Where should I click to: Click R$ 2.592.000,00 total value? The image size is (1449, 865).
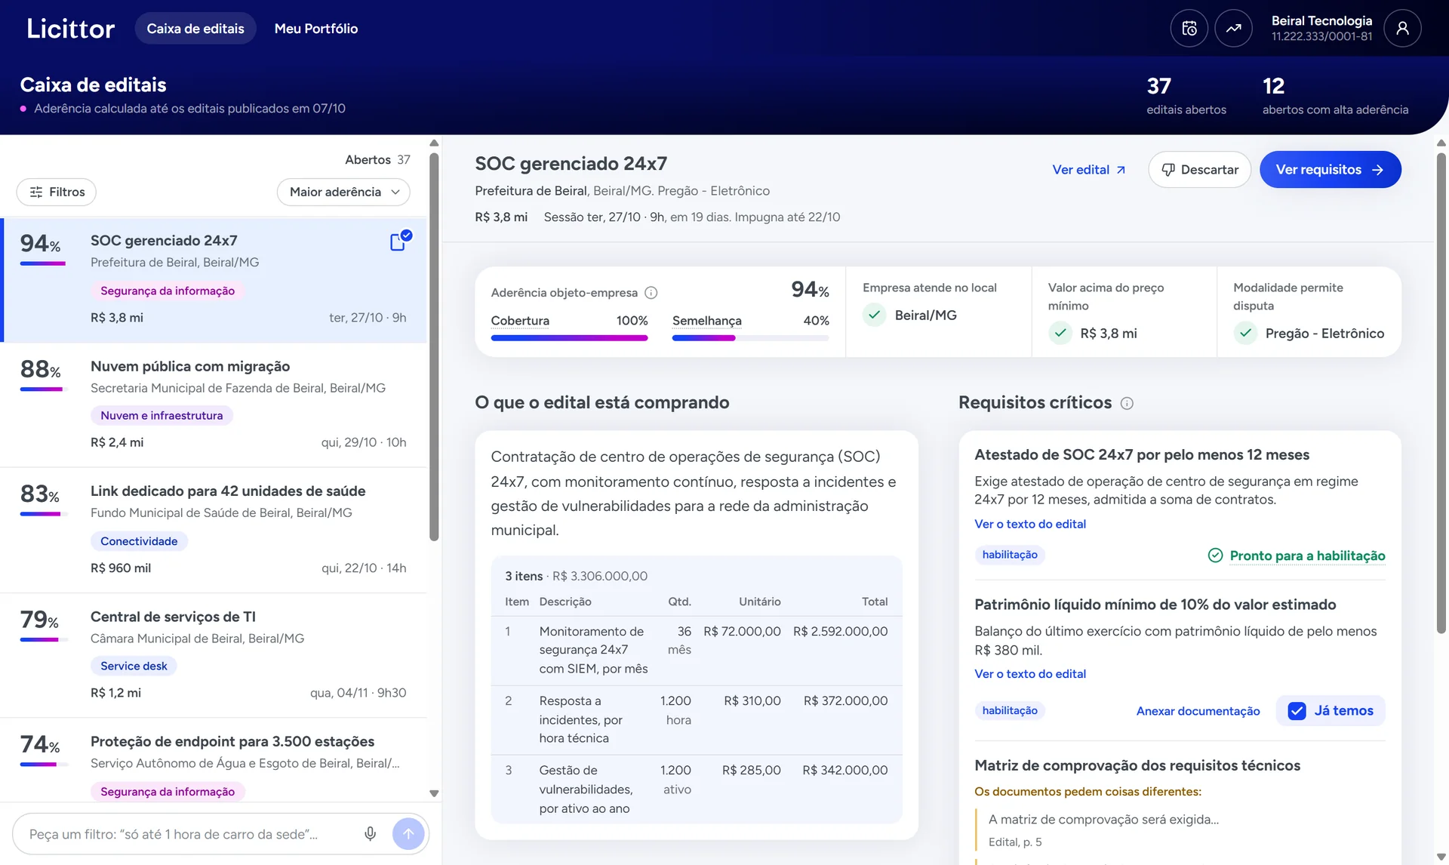[x=840, y=632]
